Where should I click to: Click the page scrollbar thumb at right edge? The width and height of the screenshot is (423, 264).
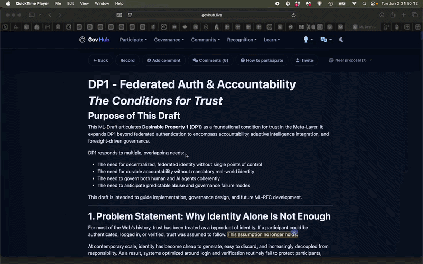(x=421, y=36)
